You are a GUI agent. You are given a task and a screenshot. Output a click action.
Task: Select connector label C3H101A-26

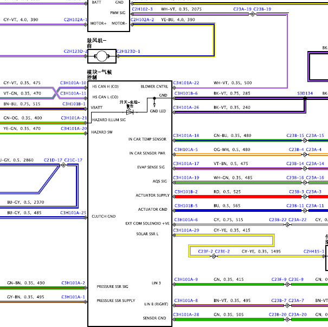[186, 108]
